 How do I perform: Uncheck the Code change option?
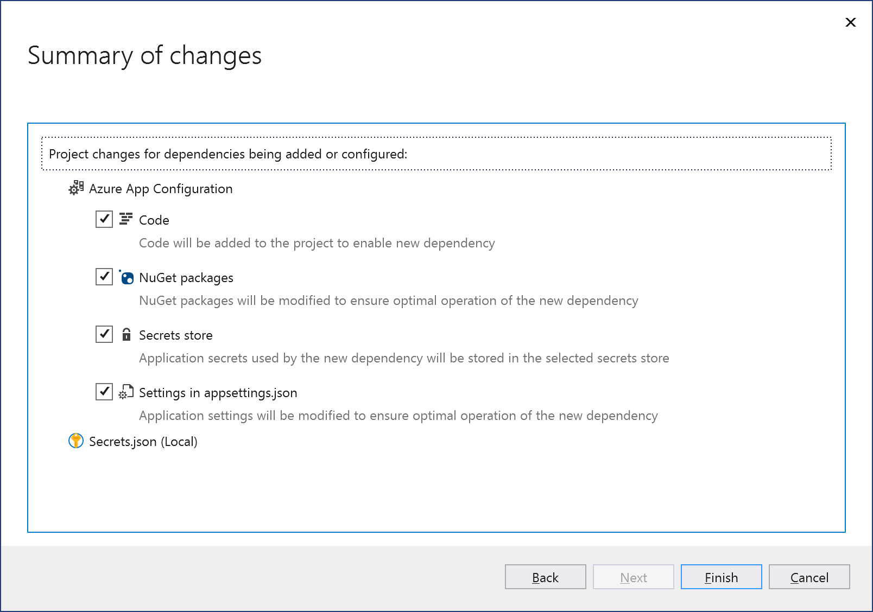tap(104, 219)
